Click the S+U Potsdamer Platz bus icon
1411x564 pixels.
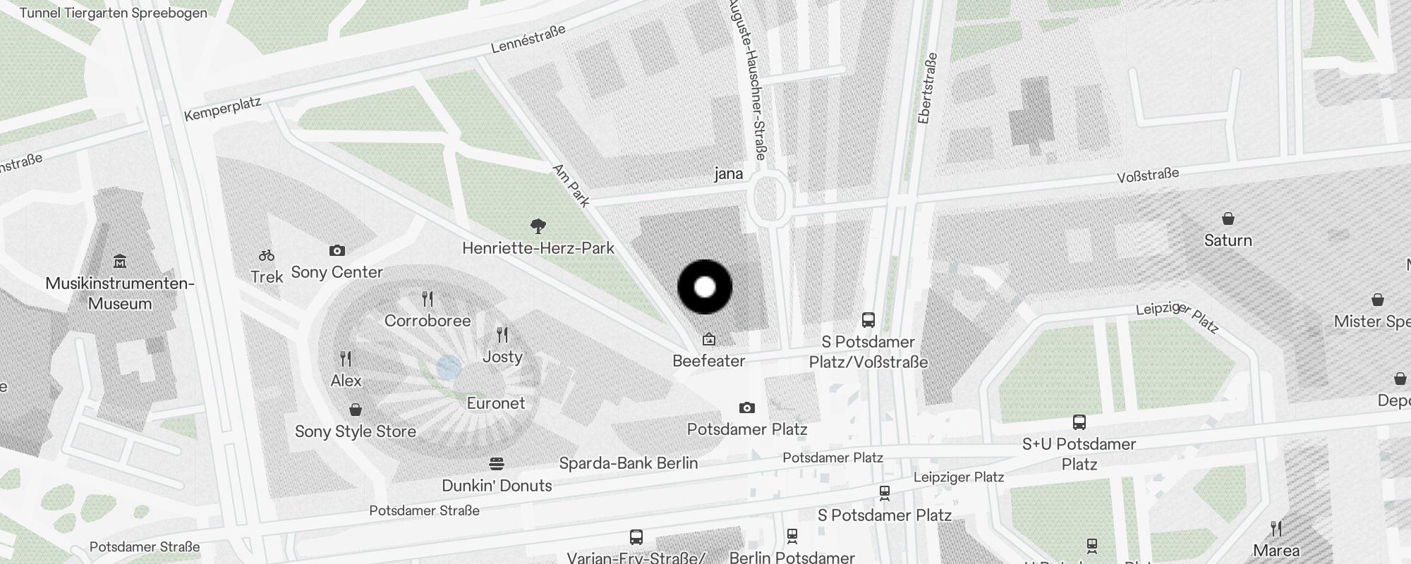(x=1079, y=422)
